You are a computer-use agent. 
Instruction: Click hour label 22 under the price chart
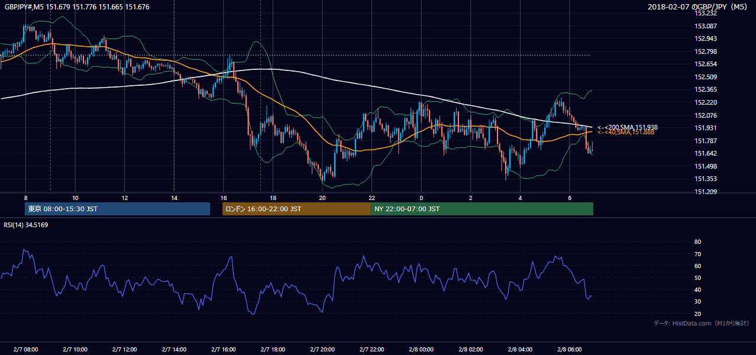click(x=372, y=198)
